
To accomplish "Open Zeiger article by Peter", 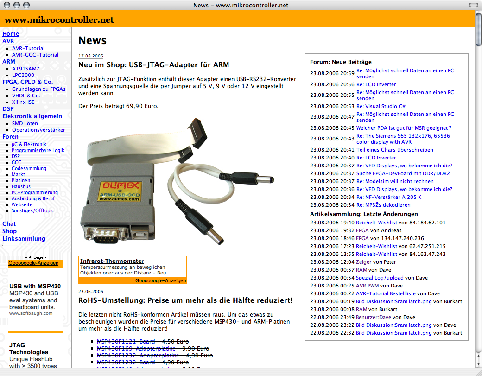I will pos(364,262).
